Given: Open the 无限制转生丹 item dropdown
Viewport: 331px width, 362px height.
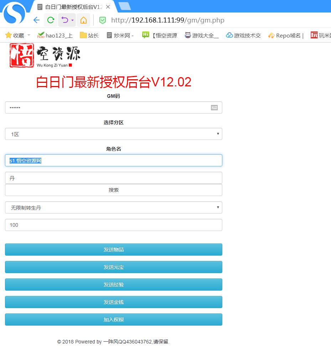Looking at the screenshot, I should (x=113, y=207).
